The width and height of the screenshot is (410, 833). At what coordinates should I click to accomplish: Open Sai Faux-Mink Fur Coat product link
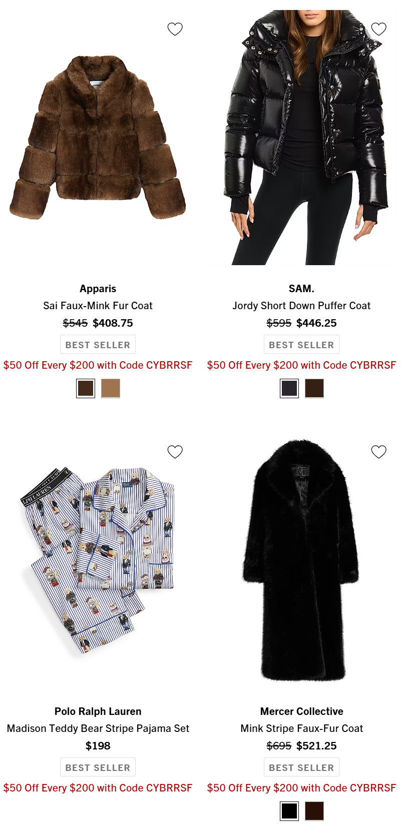coord(98,306)
